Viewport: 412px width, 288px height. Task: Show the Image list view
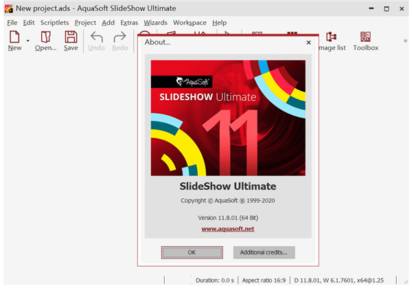point(332,40)
